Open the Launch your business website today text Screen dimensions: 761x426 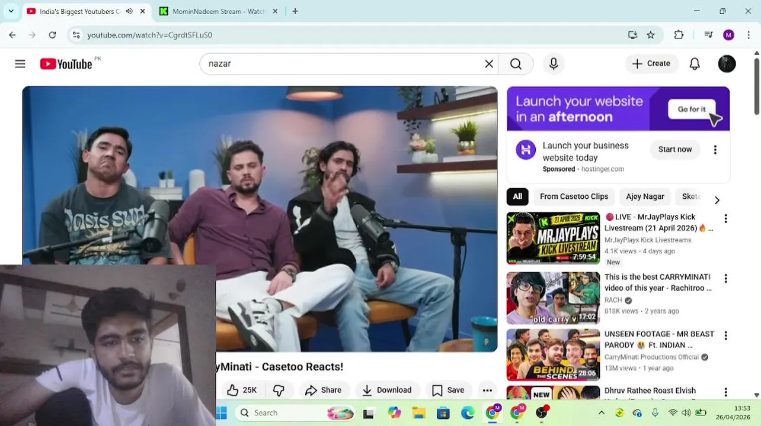tap(586, 151)
